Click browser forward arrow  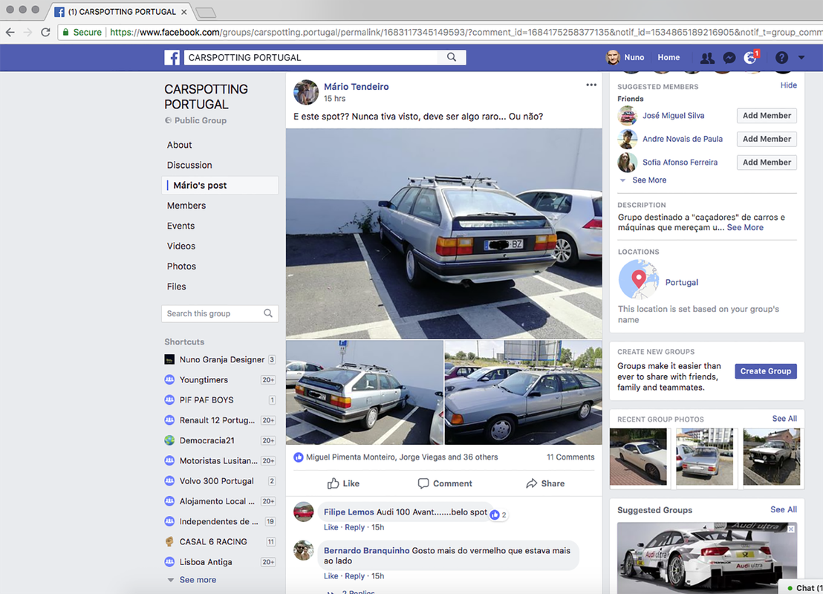[x=27, y=32]
